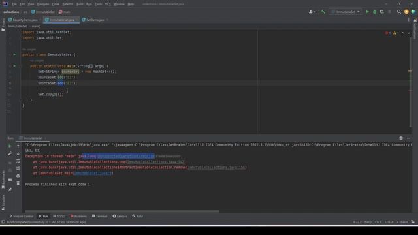Go to previous highlighted error arrow
Viewport: 418px width, 235px height.
(403, 33)
